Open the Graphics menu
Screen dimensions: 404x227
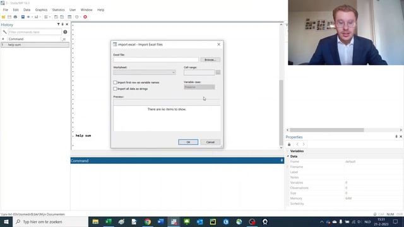point(41,10)
